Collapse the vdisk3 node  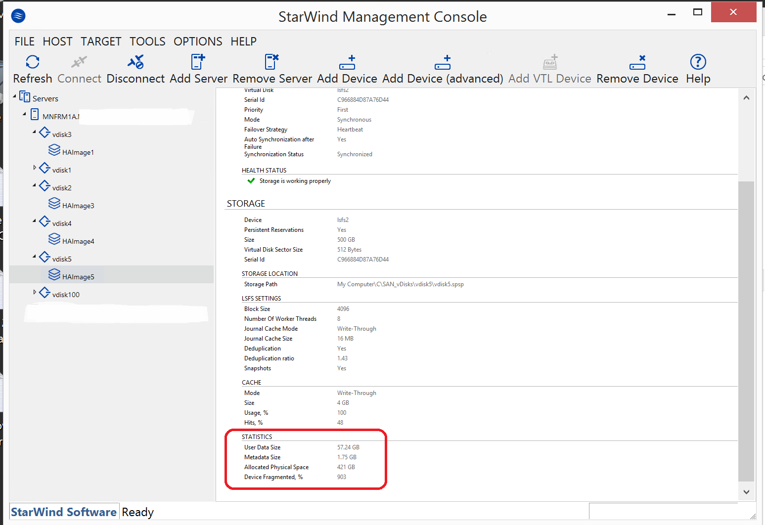pos(35,131)
